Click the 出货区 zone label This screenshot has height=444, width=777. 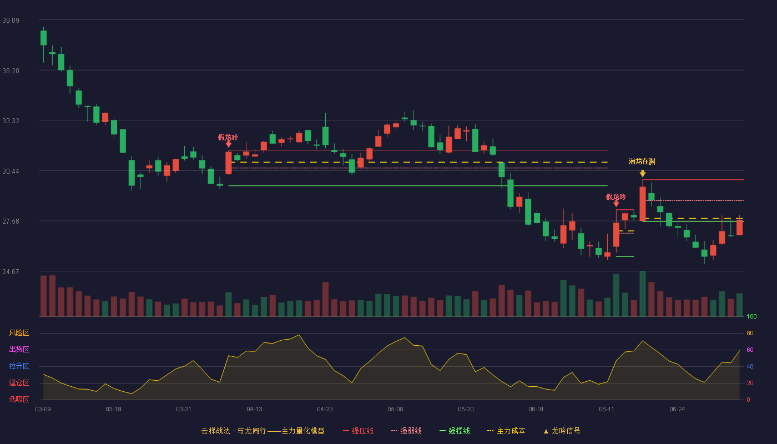(19, 350)
